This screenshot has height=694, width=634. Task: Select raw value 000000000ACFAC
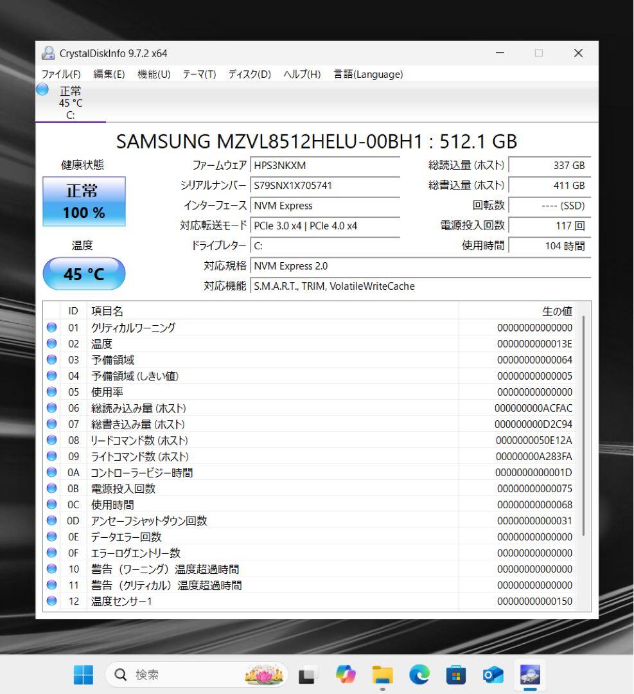(x=533, y=408)
